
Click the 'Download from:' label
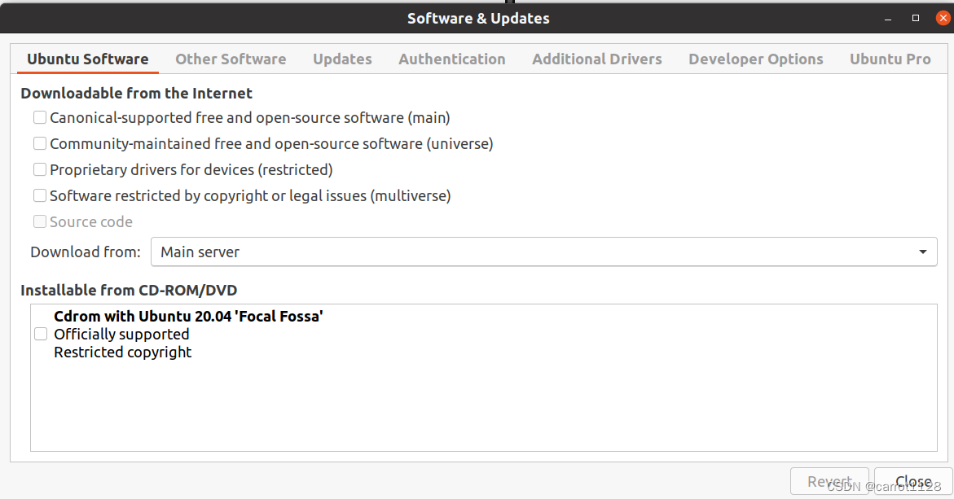86,252
